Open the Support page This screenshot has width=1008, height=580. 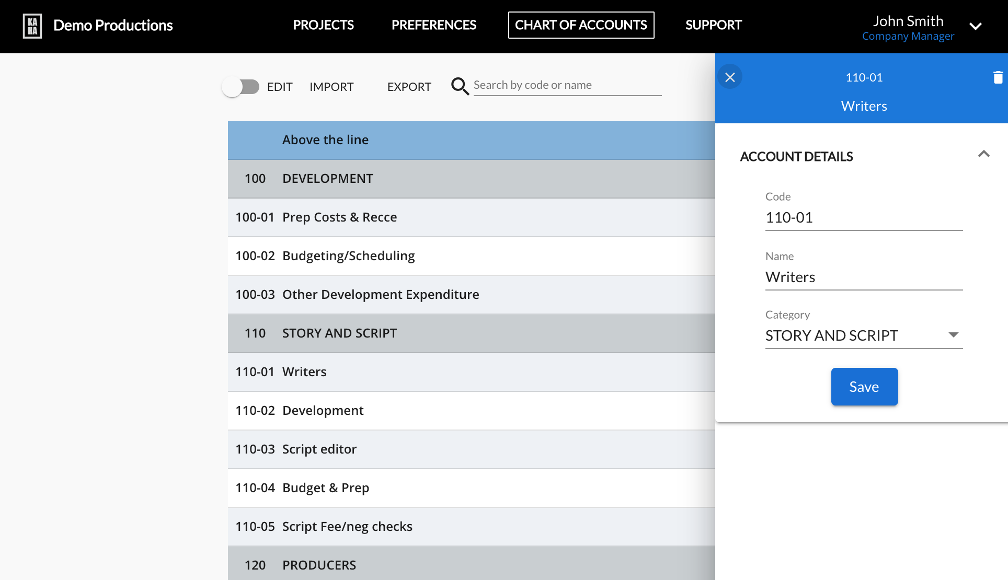[713, 25]
